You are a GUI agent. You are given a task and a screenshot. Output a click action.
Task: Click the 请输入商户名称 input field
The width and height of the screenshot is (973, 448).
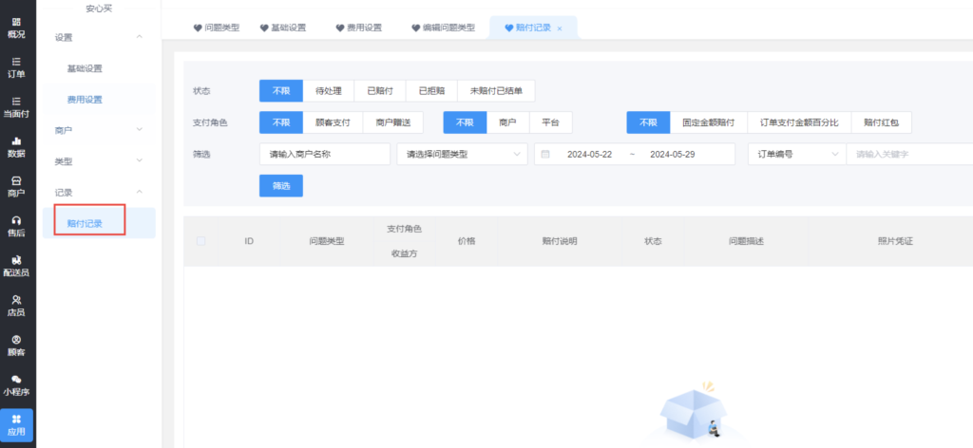(x=324, y=154)
